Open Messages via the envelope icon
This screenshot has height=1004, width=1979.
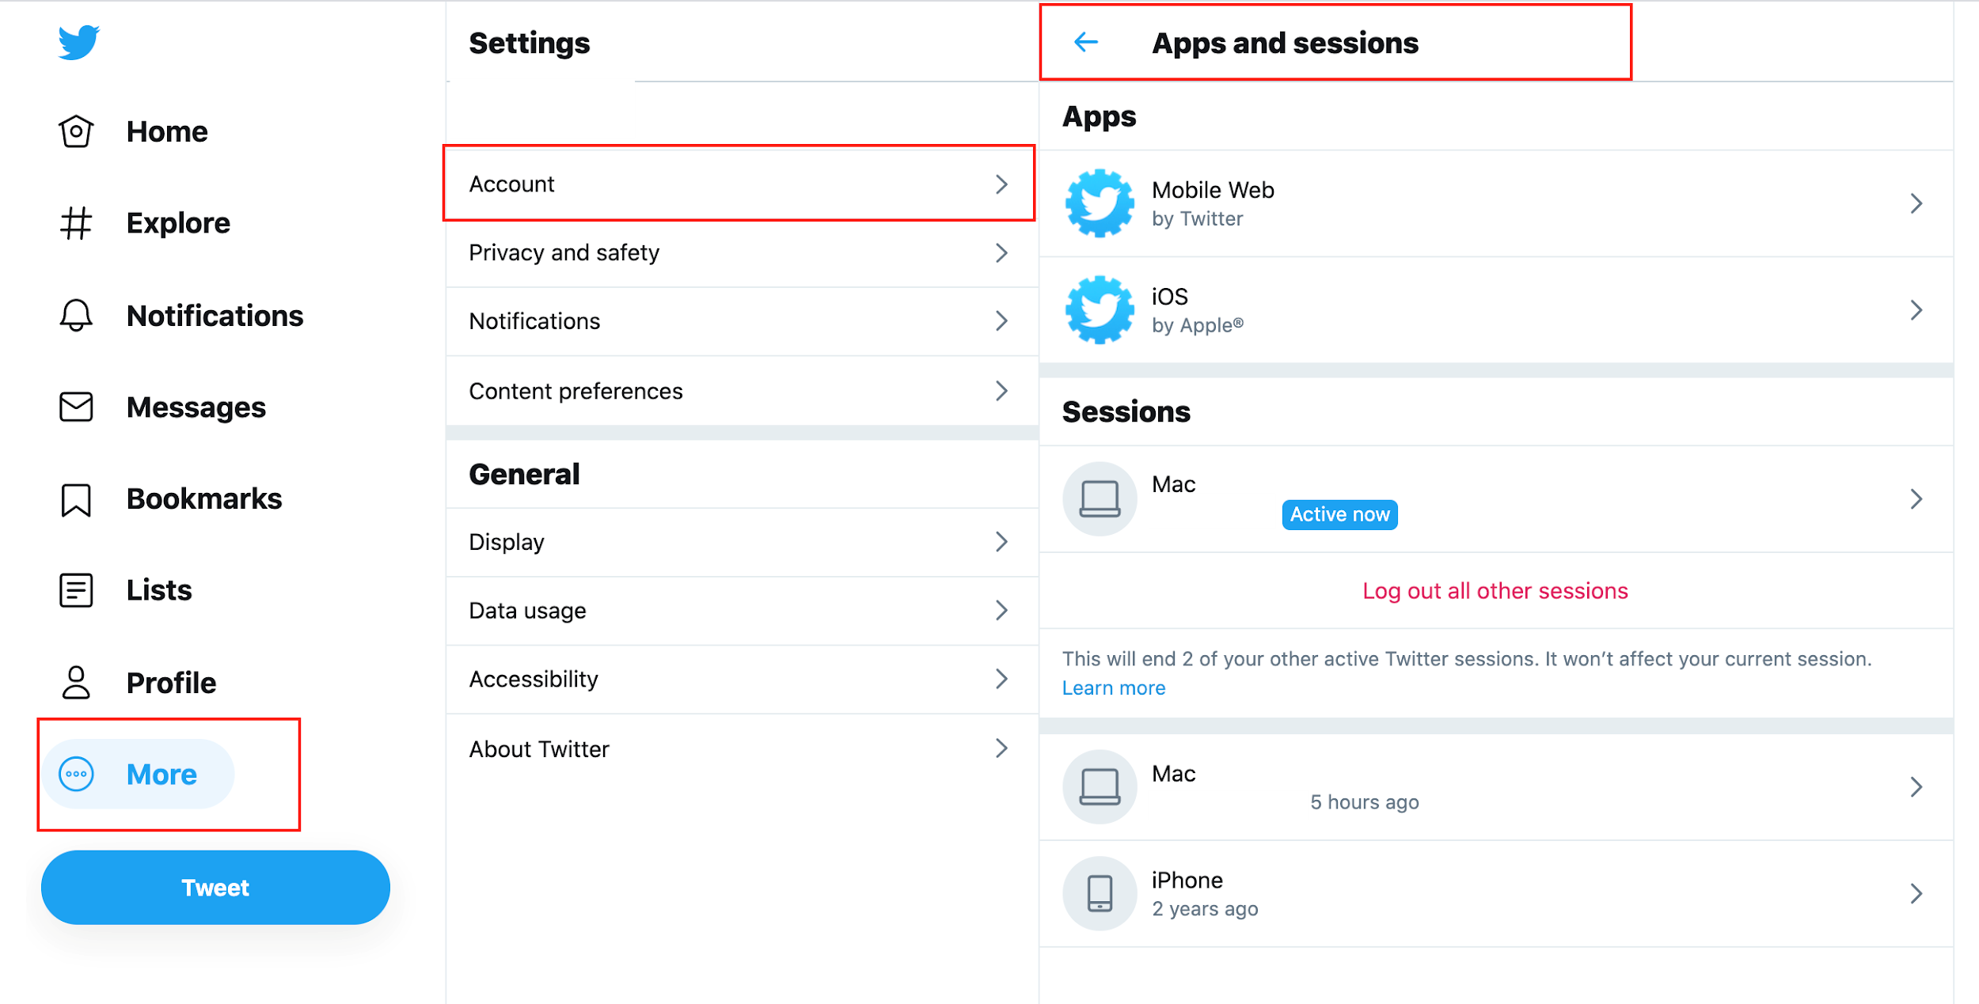coord(76,407)
